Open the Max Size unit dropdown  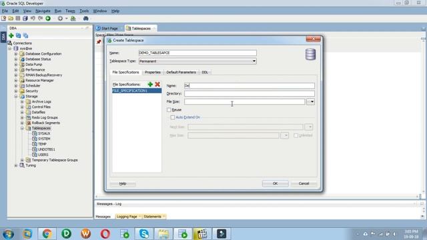(x=285, y=135)
